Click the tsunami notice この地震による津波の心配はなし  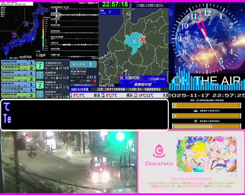[150, 6]
